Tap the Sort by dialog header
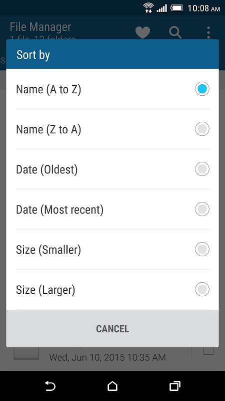This screenshot has width=225, height=401. coord(112,54)
